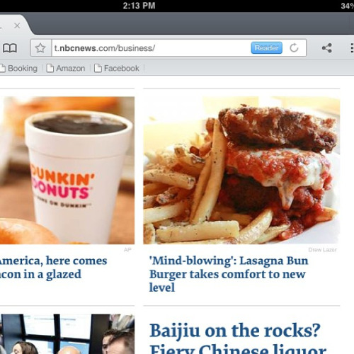This screenshot has width=354, height=354.
Task: Enable Reader mode
Action: [x=266, y=48]
